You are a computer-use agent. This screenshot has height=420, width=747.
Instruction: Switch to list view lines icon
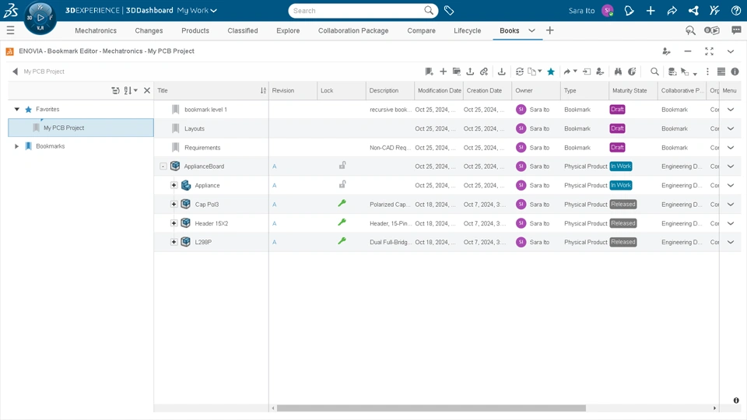coord(721,72)
